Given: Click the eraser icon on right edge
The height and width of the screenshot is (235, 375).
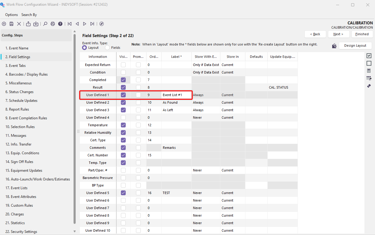Looking at the screenshot, I should tap(369, 86).
